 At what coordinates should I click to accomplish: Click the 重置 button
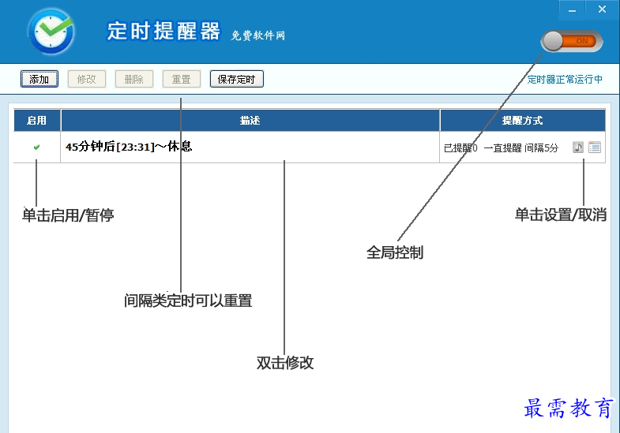[182, 79]
